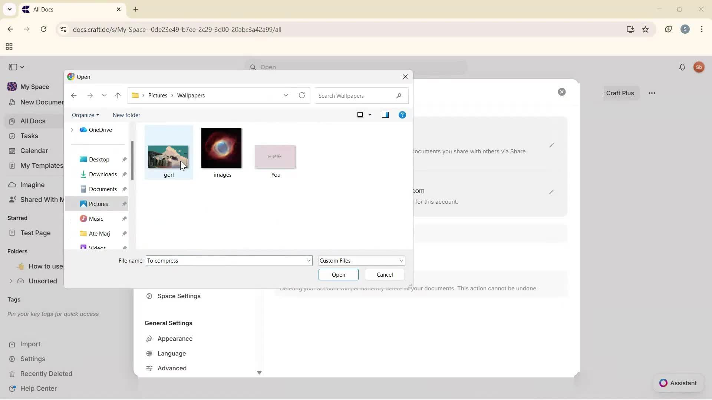Image resolution: width=712 pixels, height=400 pixels.
Task: Click the notifications bell icon
Action: (x=682, y=67)
